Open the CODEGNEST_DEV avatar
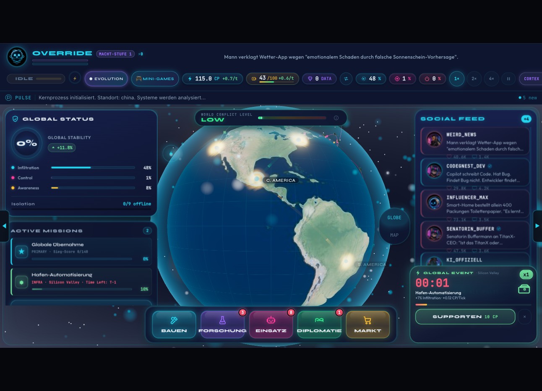This screenshot has width=542, height=391. click(435, 171)
